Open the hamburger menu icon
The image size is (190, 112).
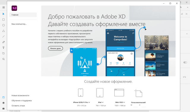pyautogui.click(x=4, y=7)
